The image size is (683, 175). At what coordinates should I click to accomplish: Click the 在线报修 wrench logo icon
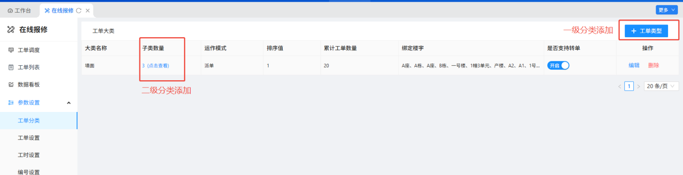pos(11,30)
